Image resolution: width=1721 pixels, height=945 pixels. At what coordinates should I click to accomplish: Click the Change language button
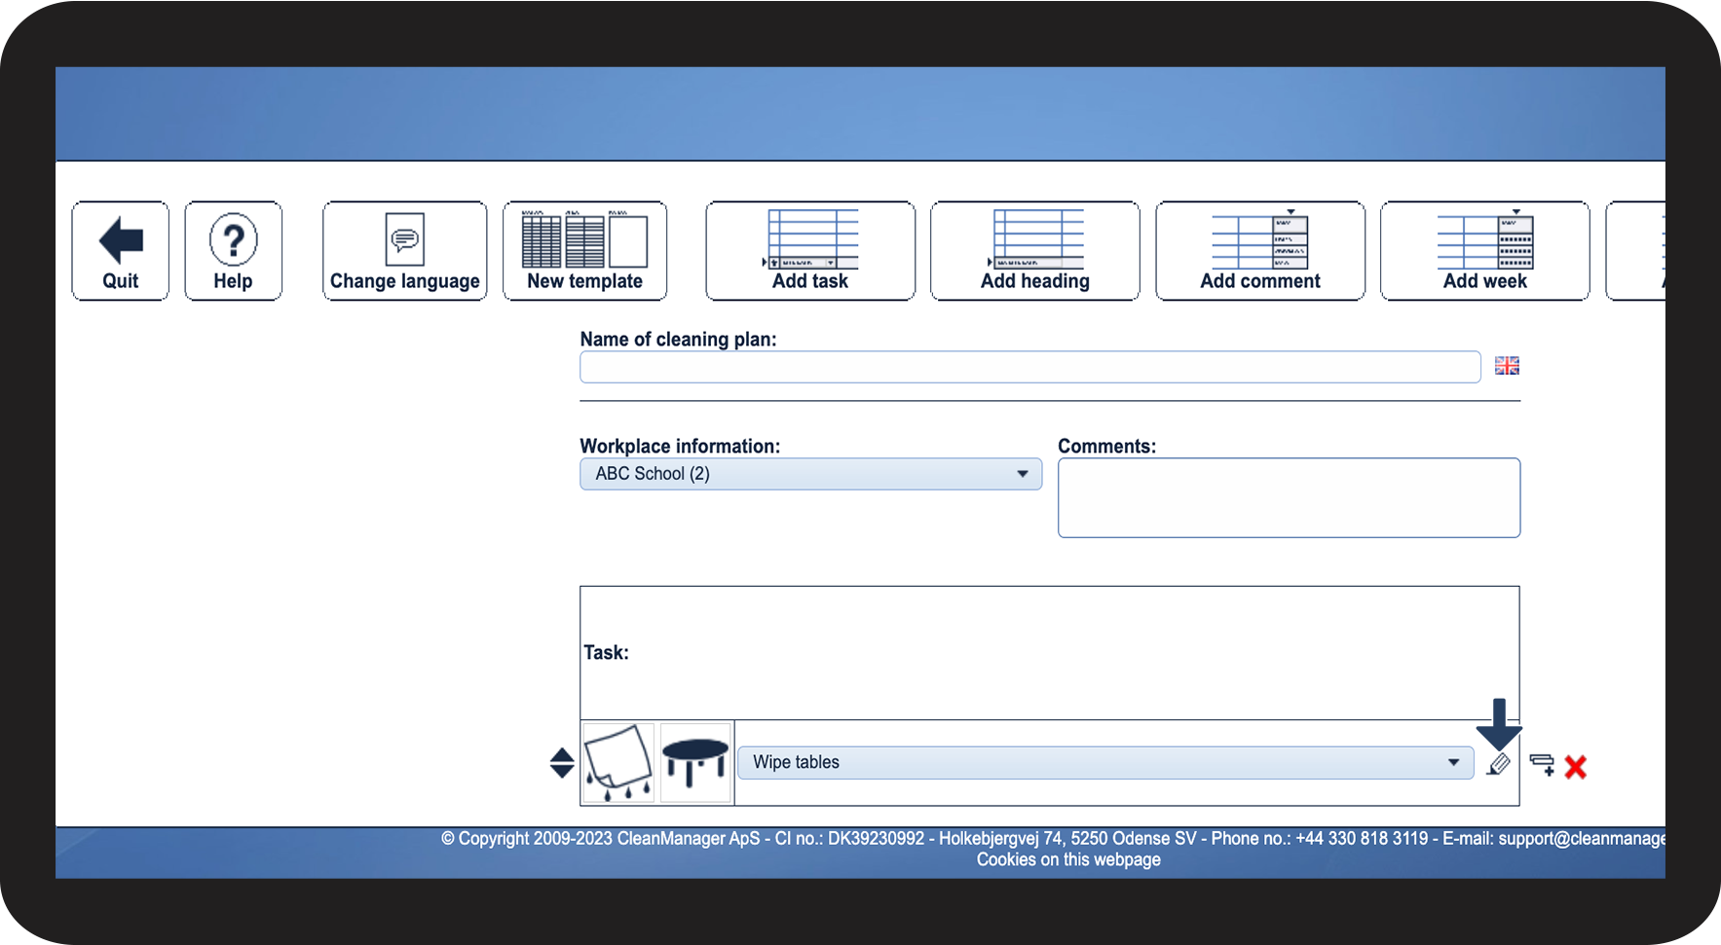[x=404, y=251]
